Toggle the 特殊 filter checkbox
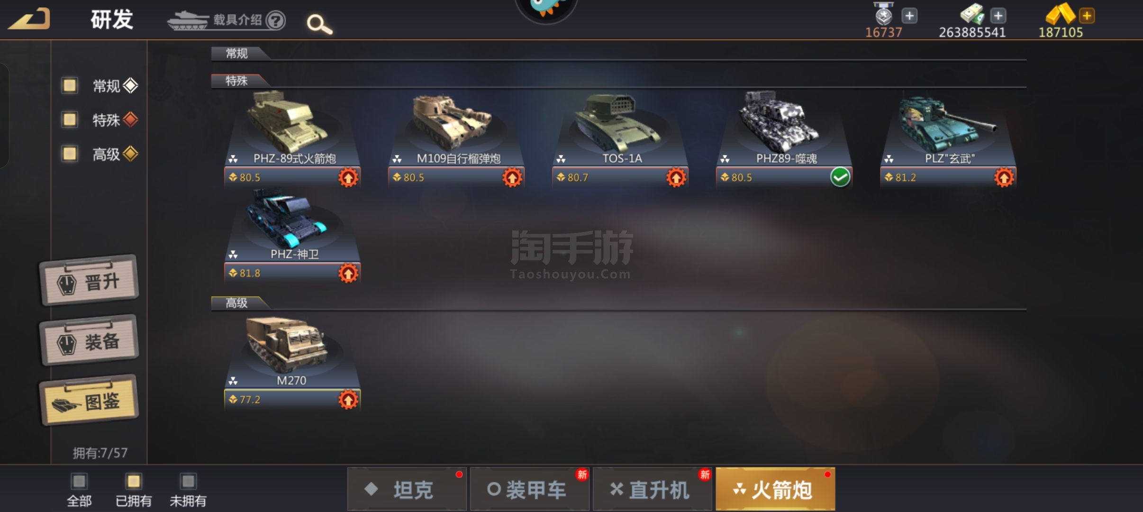The width and height of the screenshot is (1143, 512). [x=70, y=119]
